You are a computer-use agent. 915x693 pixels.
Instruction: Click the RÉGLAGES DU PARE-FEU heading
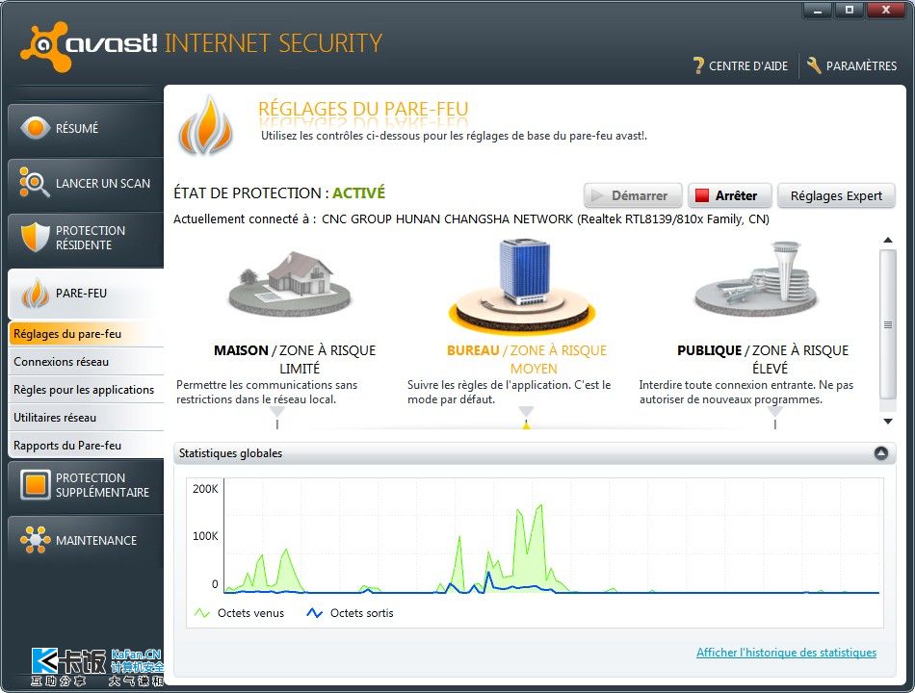point(363,109)
